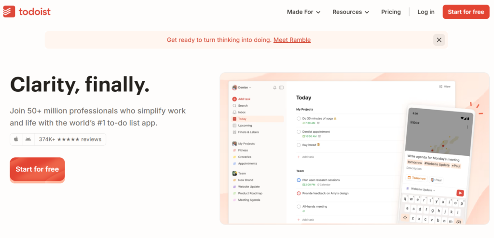Image resolution: width=494 pixels, height=238 pixels.
Task: Click the Apple icon in the reviews badge
Action: click(16, 139)
